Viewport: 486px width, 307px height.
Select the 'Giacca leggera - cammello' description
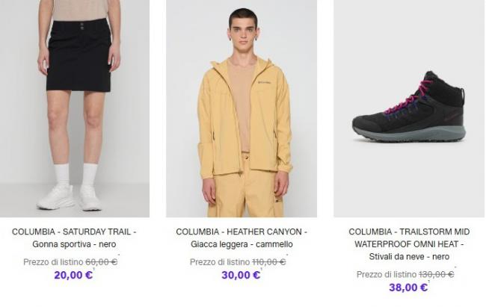(x=242, y=244)
